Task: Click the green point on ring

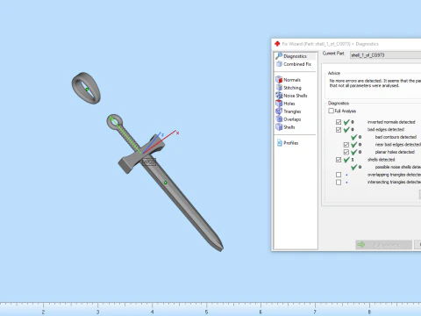Action: [x=87, y=89]
